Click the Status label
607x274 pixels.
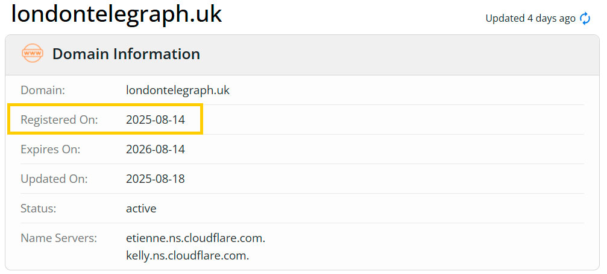coord(39,208)
